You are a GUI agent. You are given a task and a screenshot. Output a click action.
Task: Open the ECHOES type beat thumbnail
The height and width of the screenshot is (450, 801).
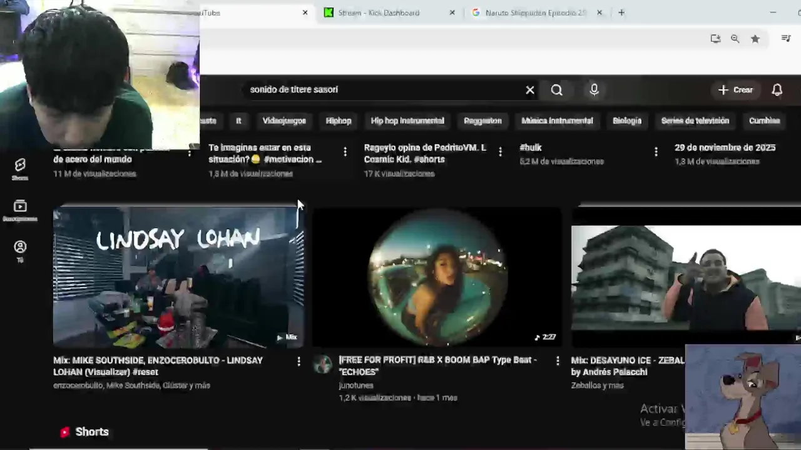click(x=437, y=277)
